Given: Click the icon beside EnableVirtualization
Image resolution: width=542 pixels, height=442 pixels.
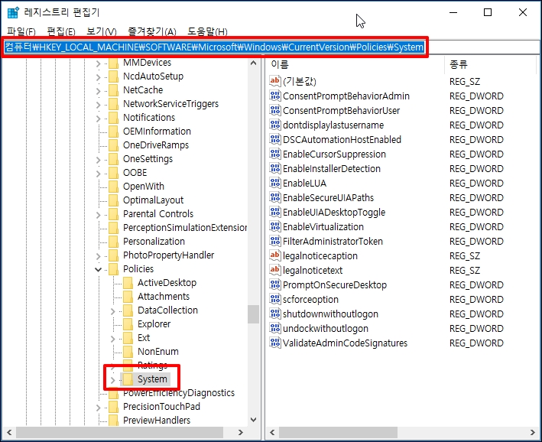Looking at the screenshot, I should point(275,226).
